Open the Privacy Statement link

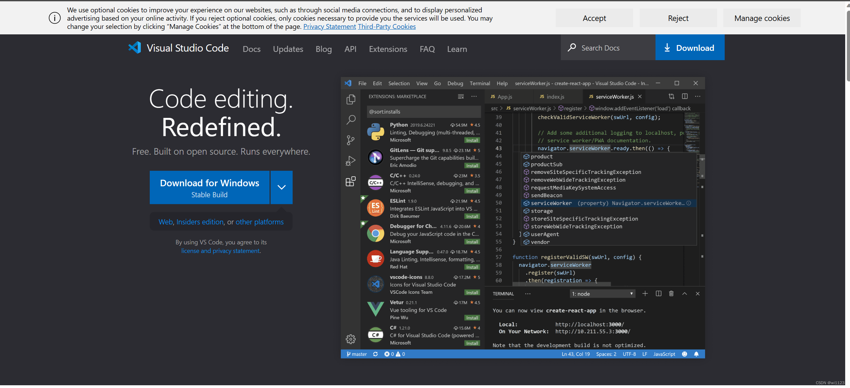(329, 26)
